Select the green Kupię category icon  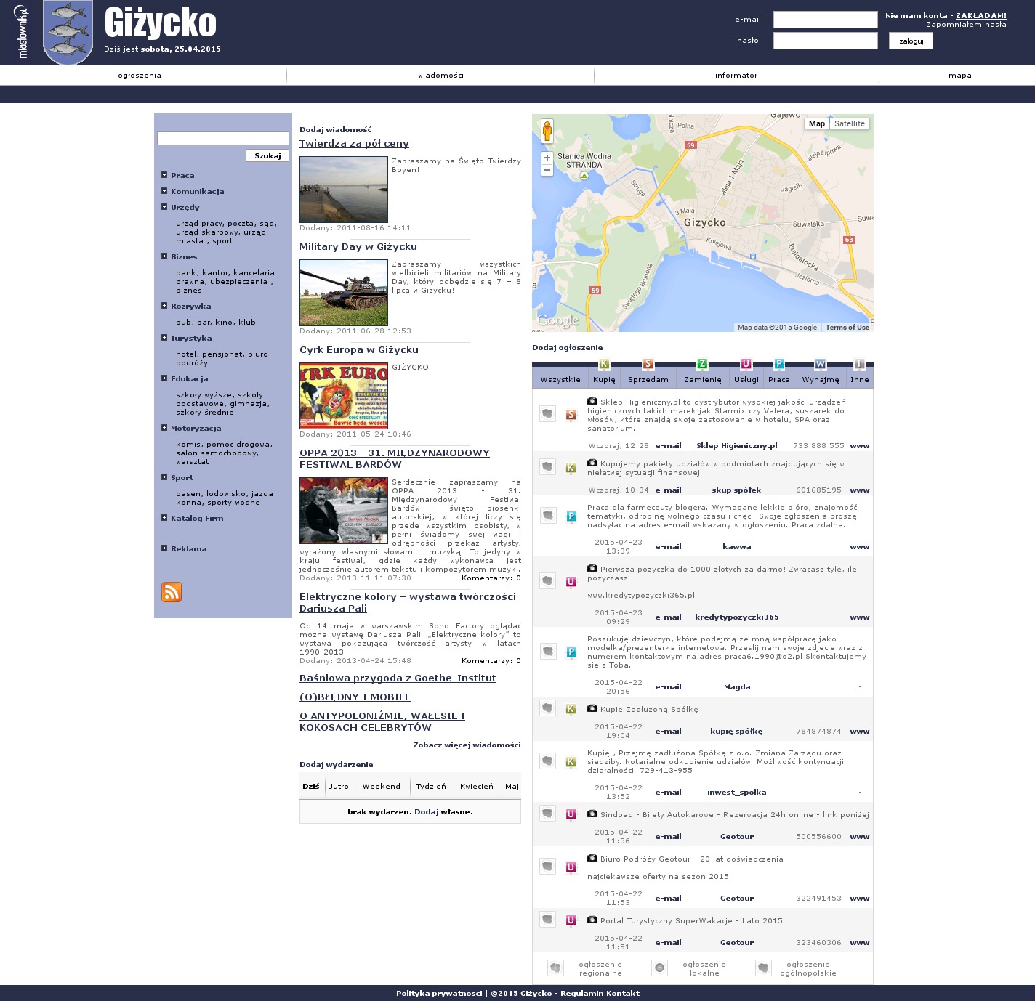pos(604,365)
